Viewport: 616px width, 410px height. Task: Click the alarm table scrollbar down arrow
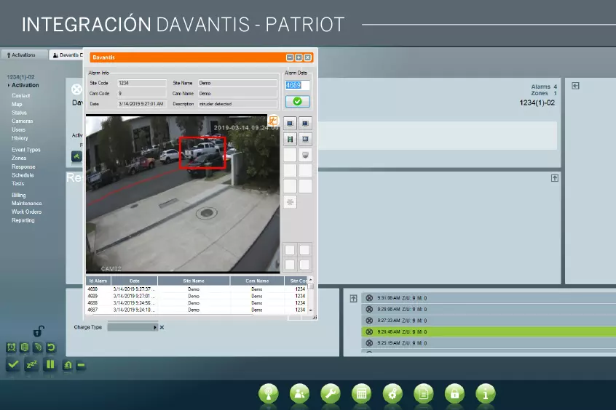311,310
